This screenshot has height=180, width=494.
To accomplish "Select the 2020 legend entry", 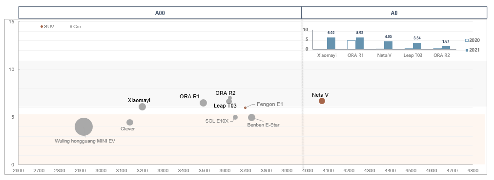I will [472, 40].
